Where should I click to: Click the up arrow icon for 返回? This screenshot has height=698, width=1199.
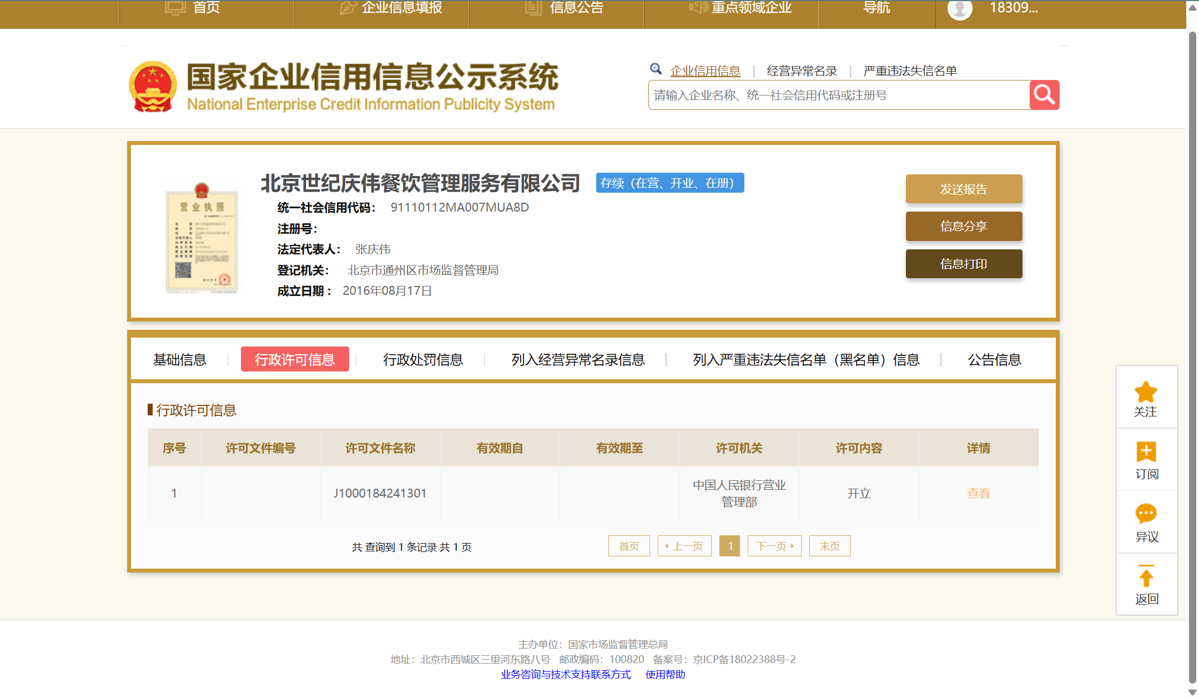point(1146,576)
